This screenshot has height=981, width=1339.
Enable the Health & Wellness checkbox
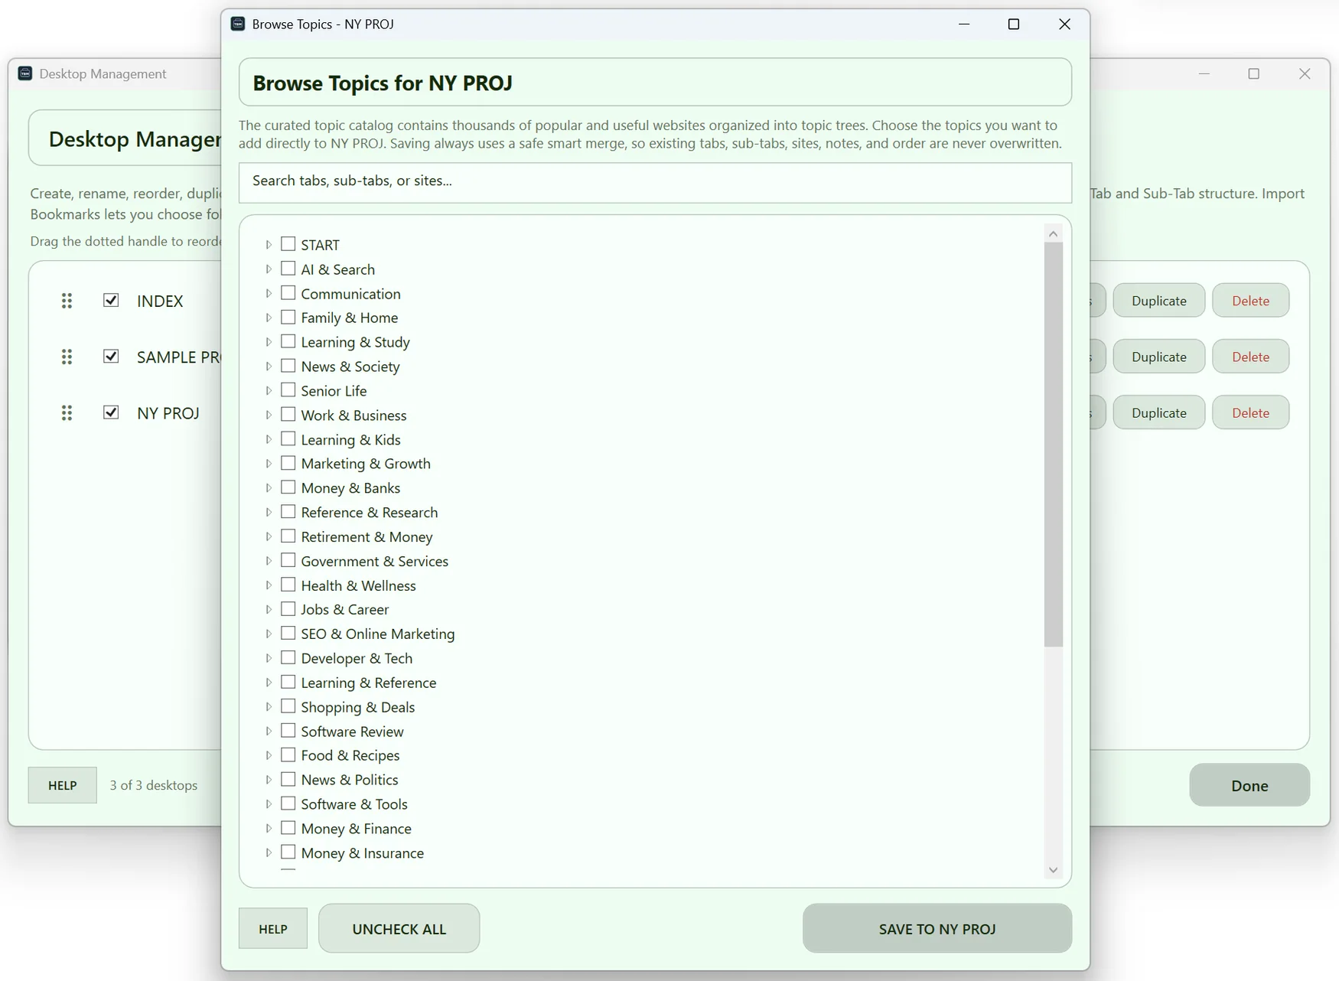[x=288, y=585]
